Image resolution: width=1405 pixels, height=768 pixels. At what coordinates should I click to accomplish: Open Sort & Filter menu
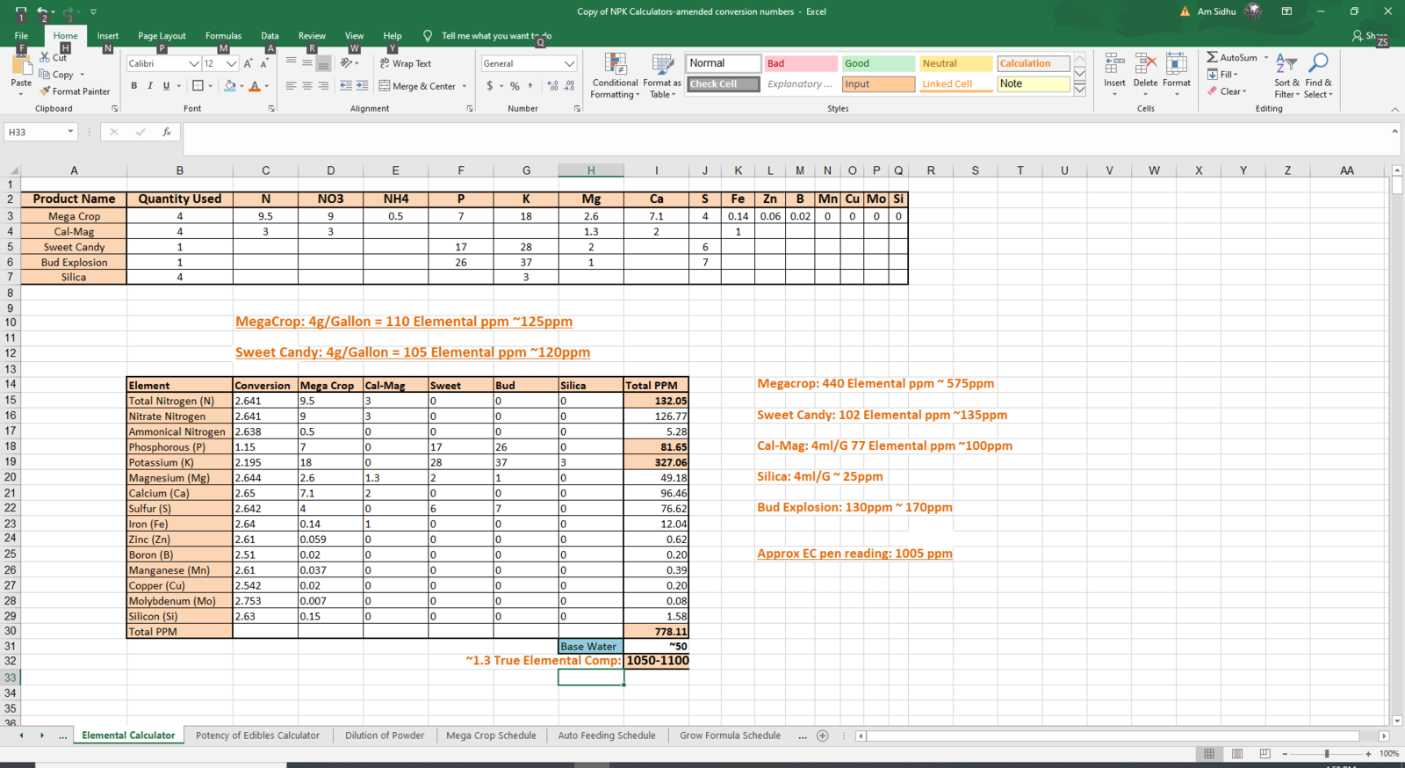pos(1286,76)
